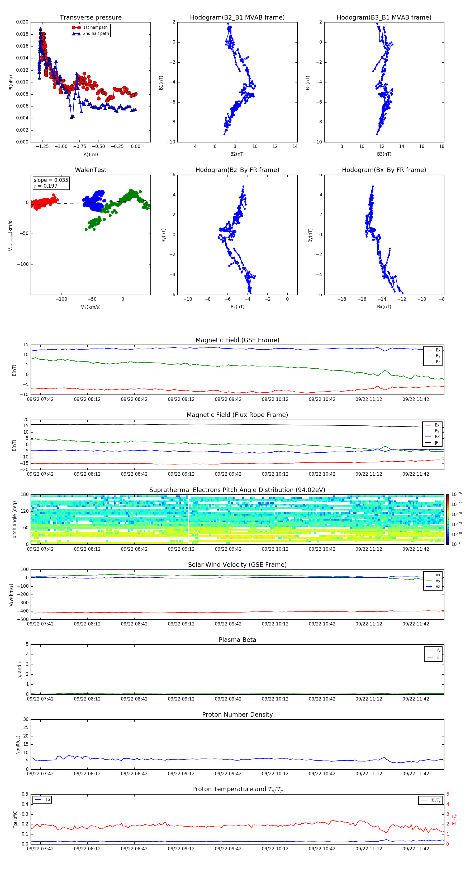Select the "B3(nT)" x-axis label
Screen dimensions: 475x872
(x=384, y=154)
